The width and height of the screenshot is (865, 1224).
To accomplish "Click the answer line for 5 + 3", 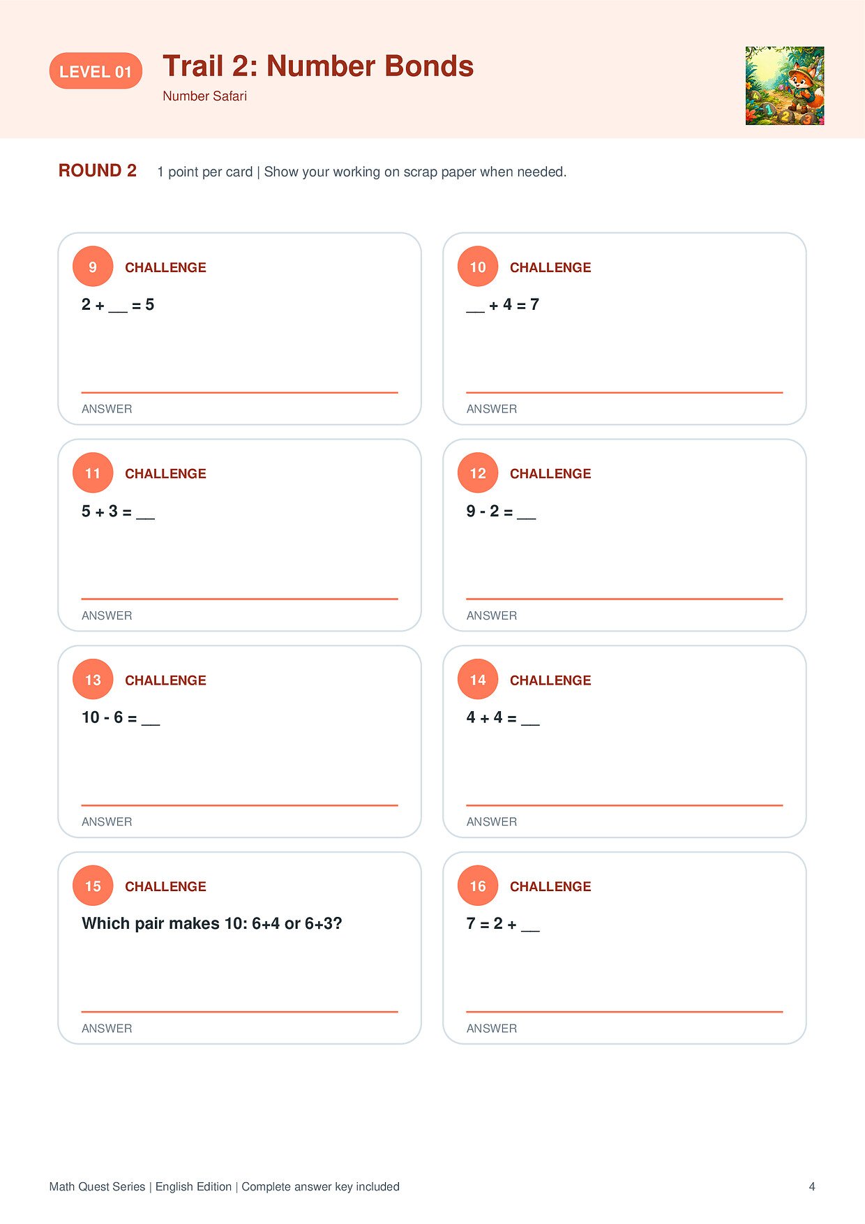I will pyautogui.click(x=239, y=599).
